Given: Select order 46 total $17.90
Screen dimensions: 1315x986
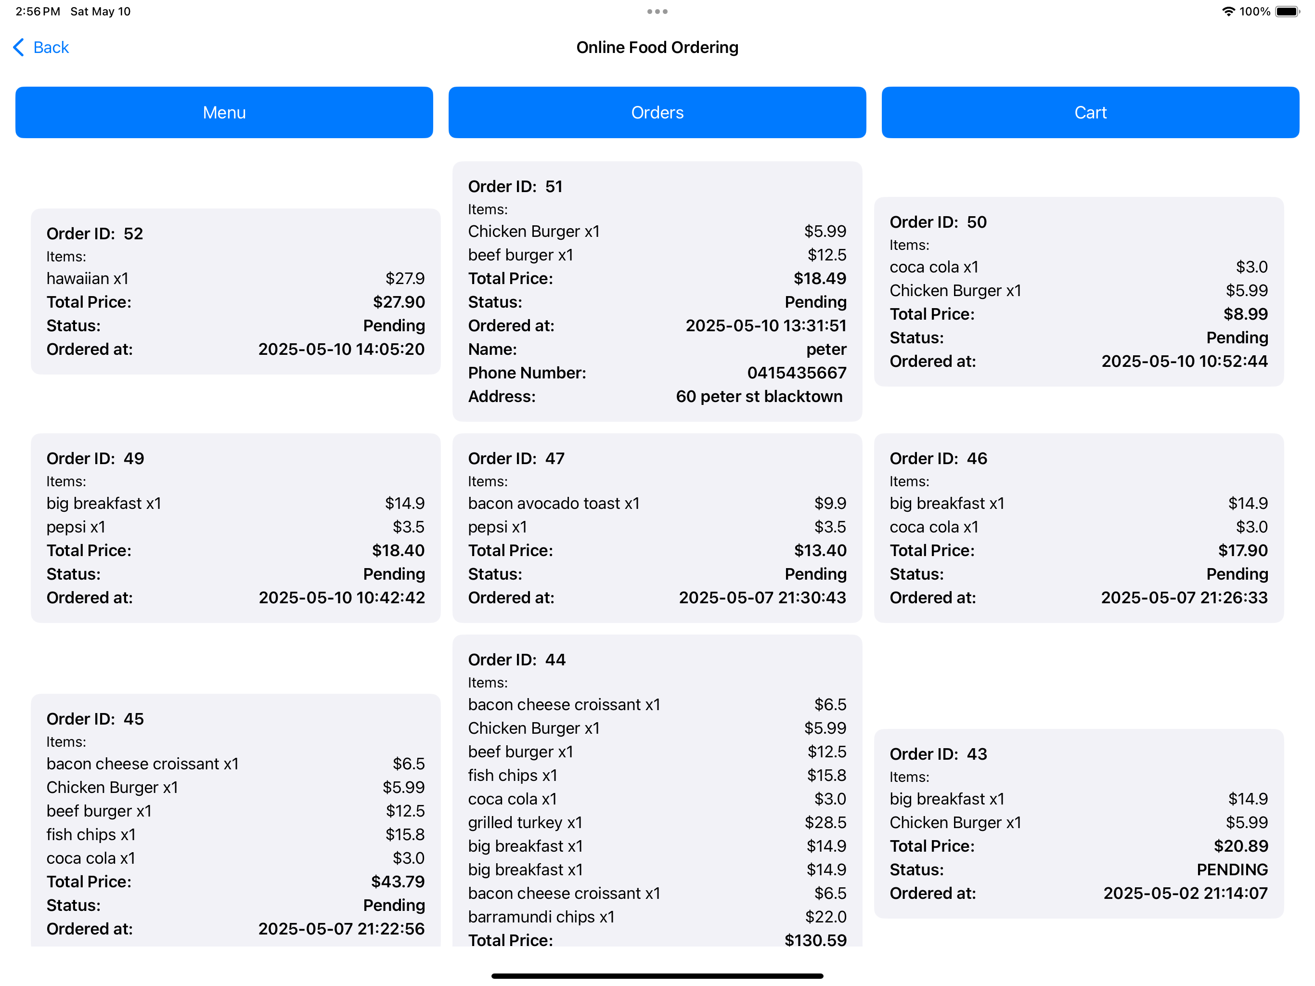Looking at the screenshot, I should [1243, 551].
